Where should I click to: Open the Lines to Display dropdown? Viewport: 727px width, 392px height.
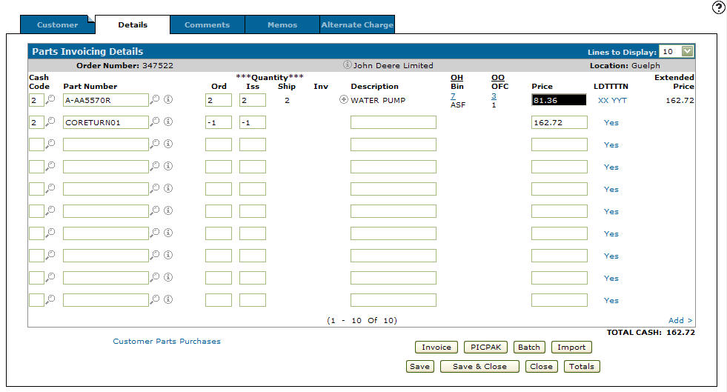pyautogui.click(x=687, y=52)
